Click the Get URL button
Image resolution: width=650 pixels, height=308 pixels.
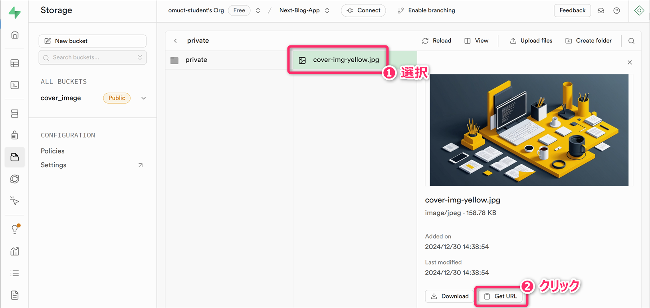tap(501, 296)
